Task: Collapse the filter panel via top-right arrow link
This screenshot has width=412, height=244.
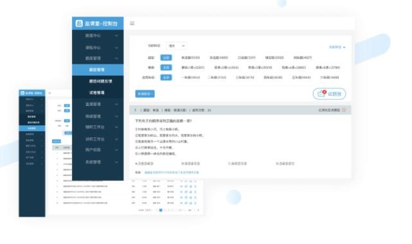Action: point(337,48)
